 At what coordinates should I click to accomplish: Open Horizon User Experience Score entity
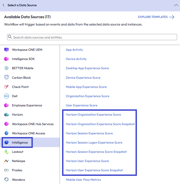(87, 161)
